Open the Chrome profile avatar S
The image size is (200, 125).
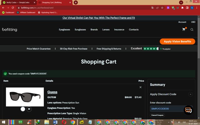192,8
